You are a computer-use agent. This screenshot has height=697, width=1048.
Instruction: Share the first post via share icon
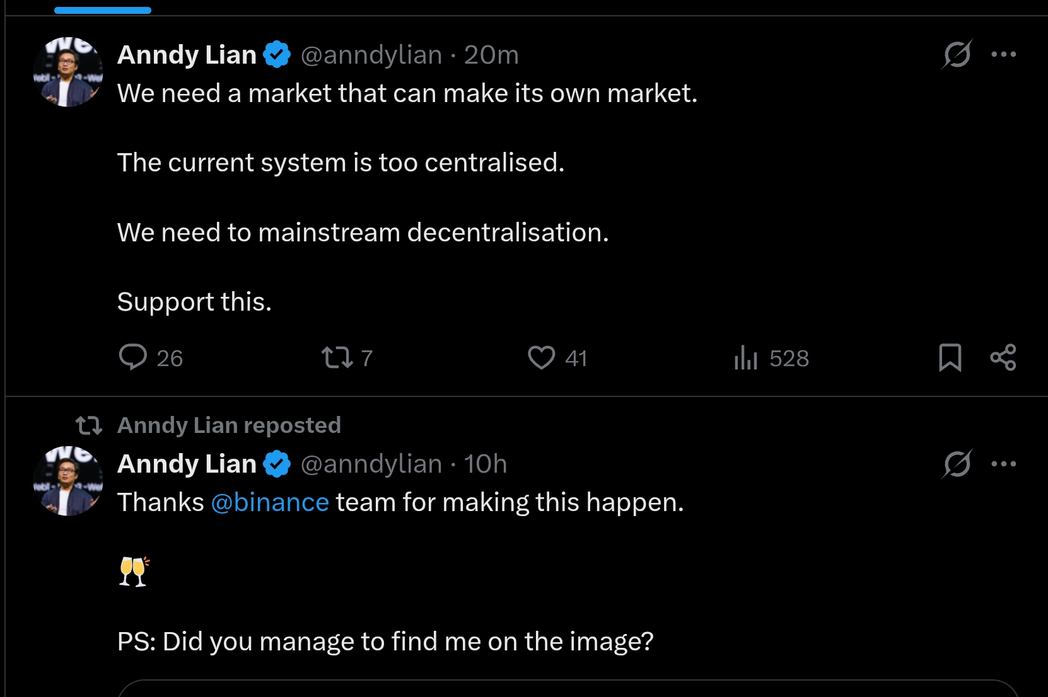(1003, 357)
